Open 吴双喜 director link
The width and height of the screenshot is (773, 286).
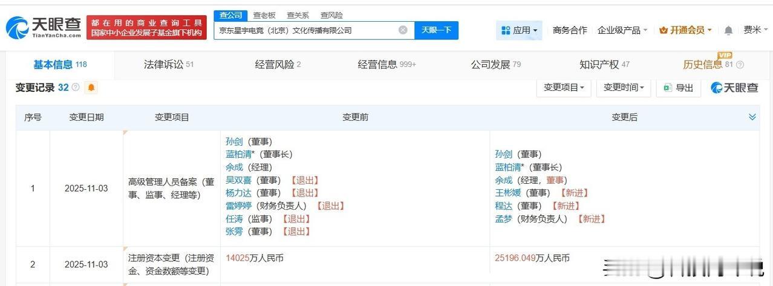click(238, 180)
